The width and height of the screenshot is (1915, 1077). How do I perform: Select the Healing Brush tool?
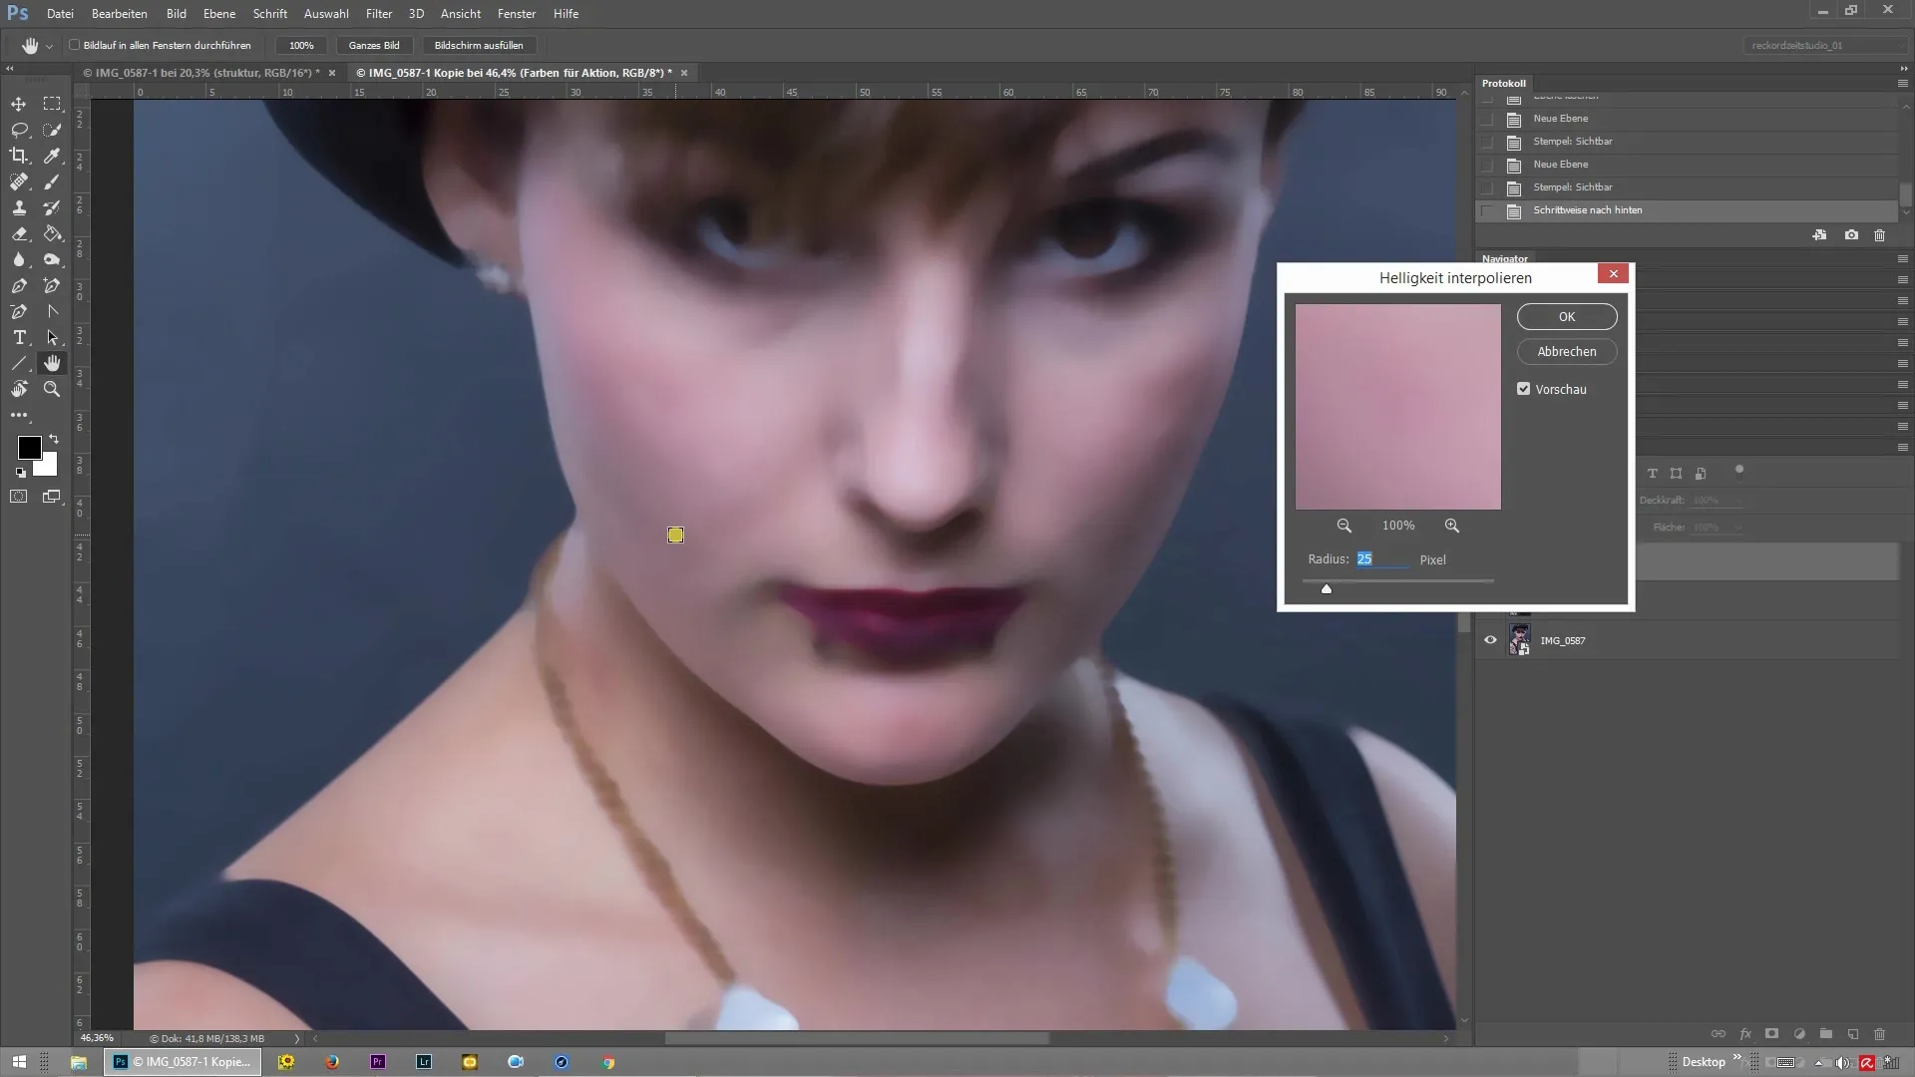point(19,181)
